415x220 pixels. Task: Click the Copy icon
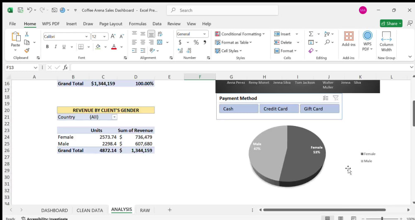click(27, 42)
